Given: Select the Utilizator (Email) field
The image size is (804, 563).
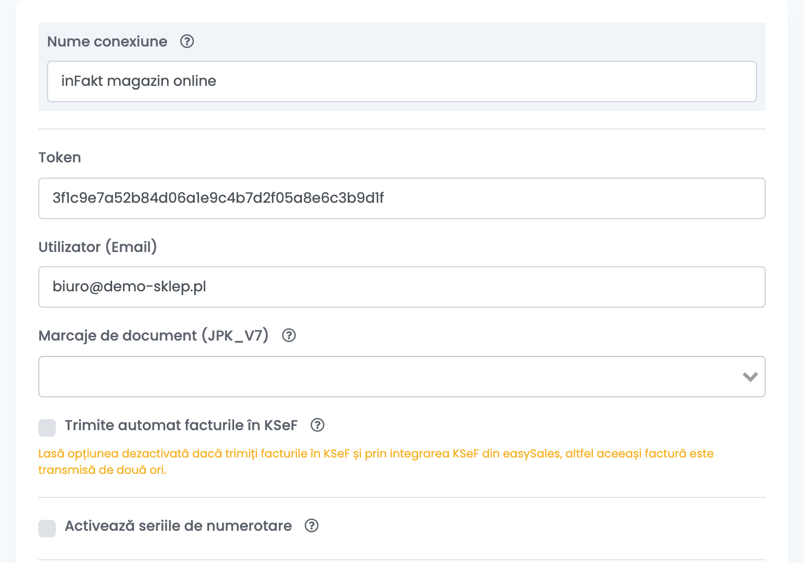Looking at the screenshot, I should (x=402, y=287).
